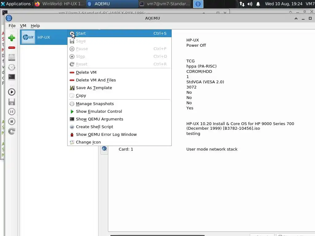The height and width of the screenshot is (236, 315).
Task: Click the floppy Save icon in the left toolbar
Action: tap(12, 102)
